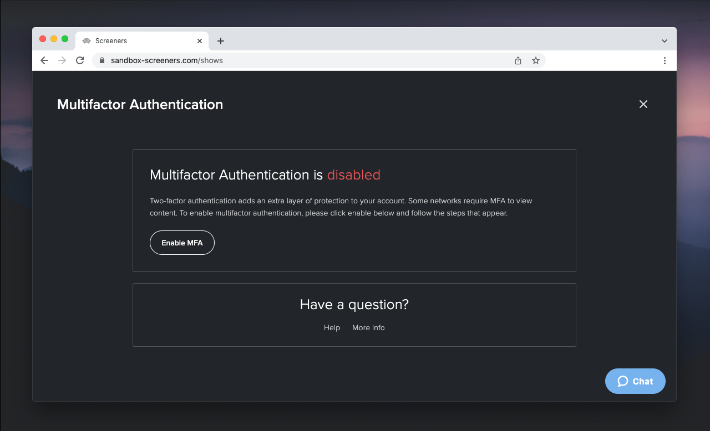
Task: Click the site security lock icon
Action: (102, 60)
